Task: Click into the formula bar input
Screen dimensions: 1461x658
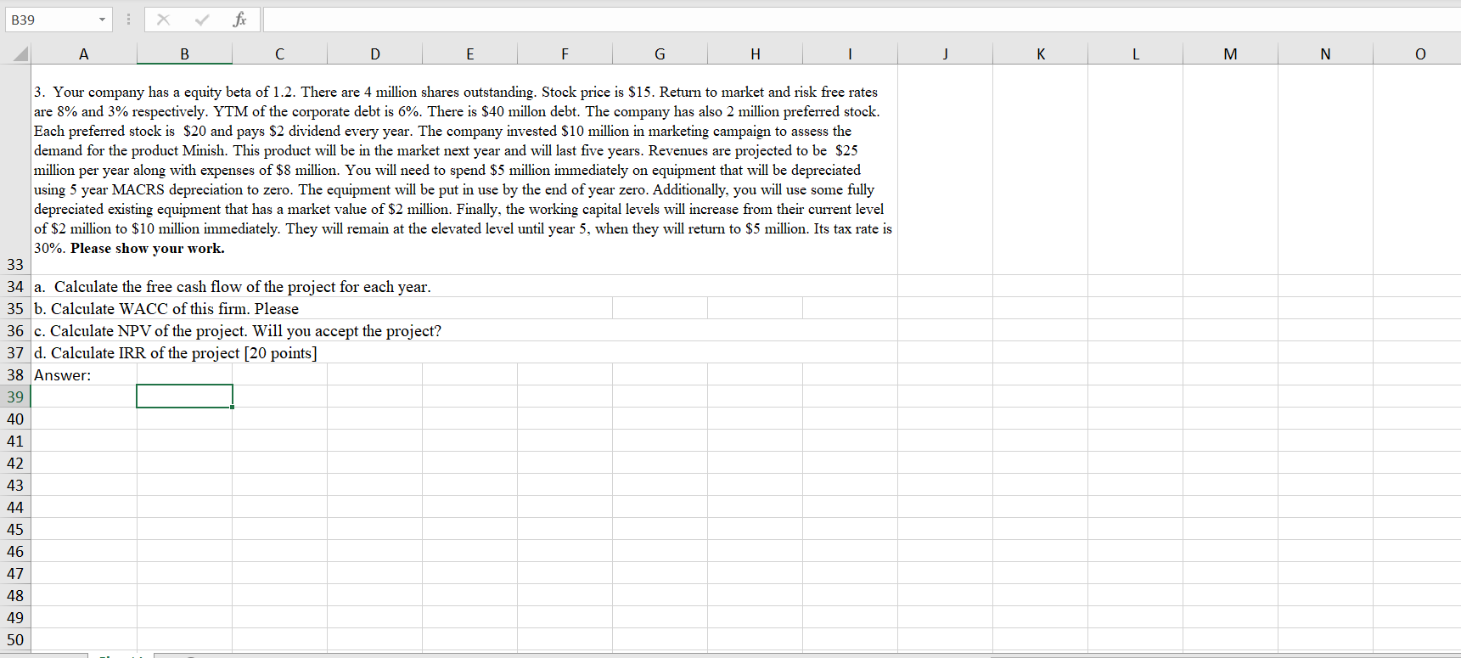Action: [861, 20]
